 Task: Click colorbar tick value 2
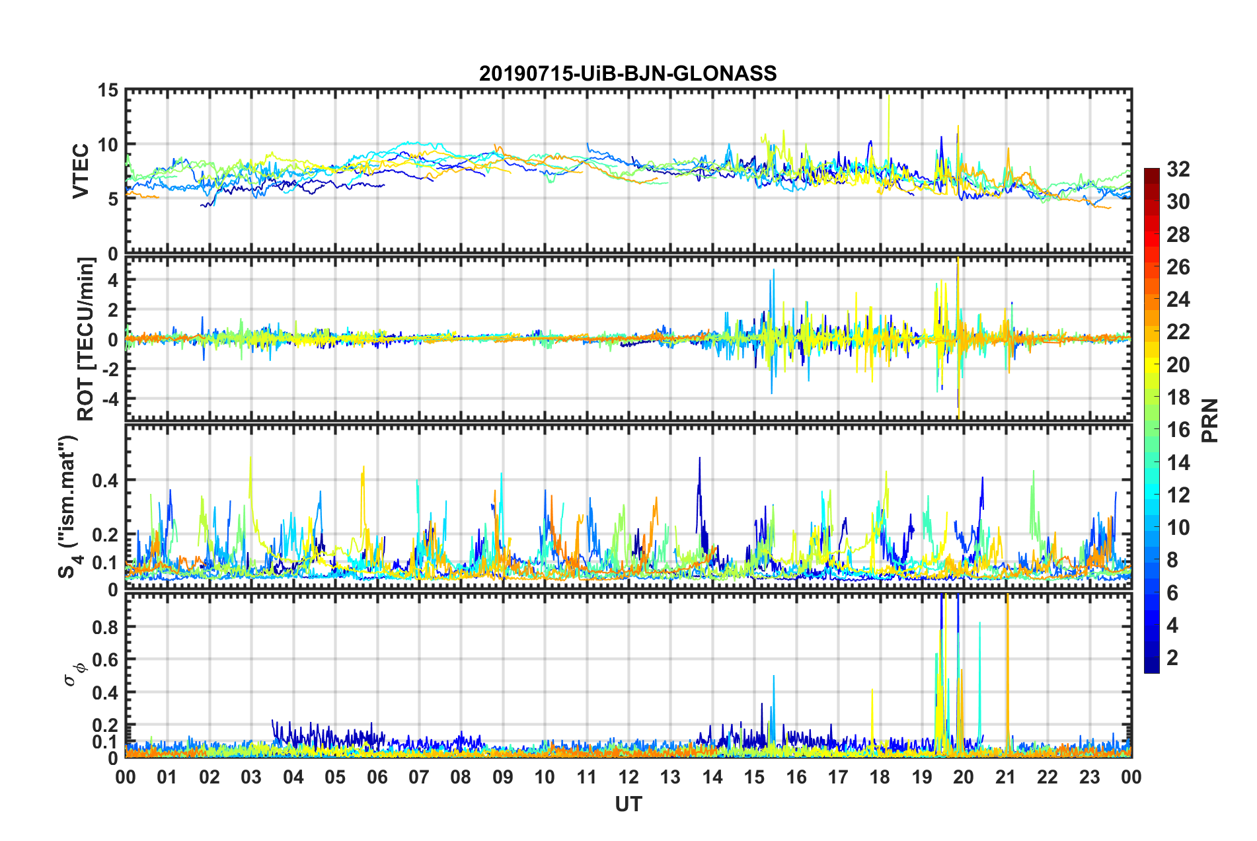pos(1172,657)
